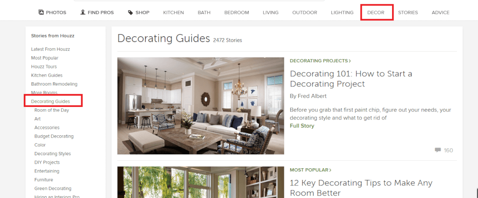Open Room of the Day sidebar link
Viewport: 478px width, 198px height.
[x=51, y=110]
